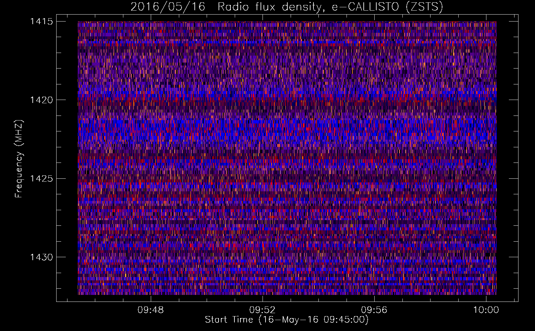Select the 1430 frequency tick label
This screenshot has width=535, height=331.
[x=41, y=257]
